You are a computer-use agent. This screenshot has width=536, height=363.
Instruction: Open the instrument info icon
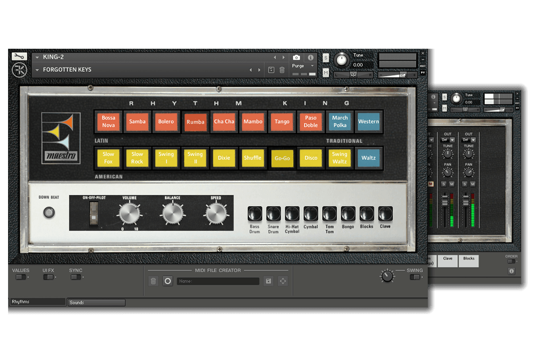click(310, 57)
